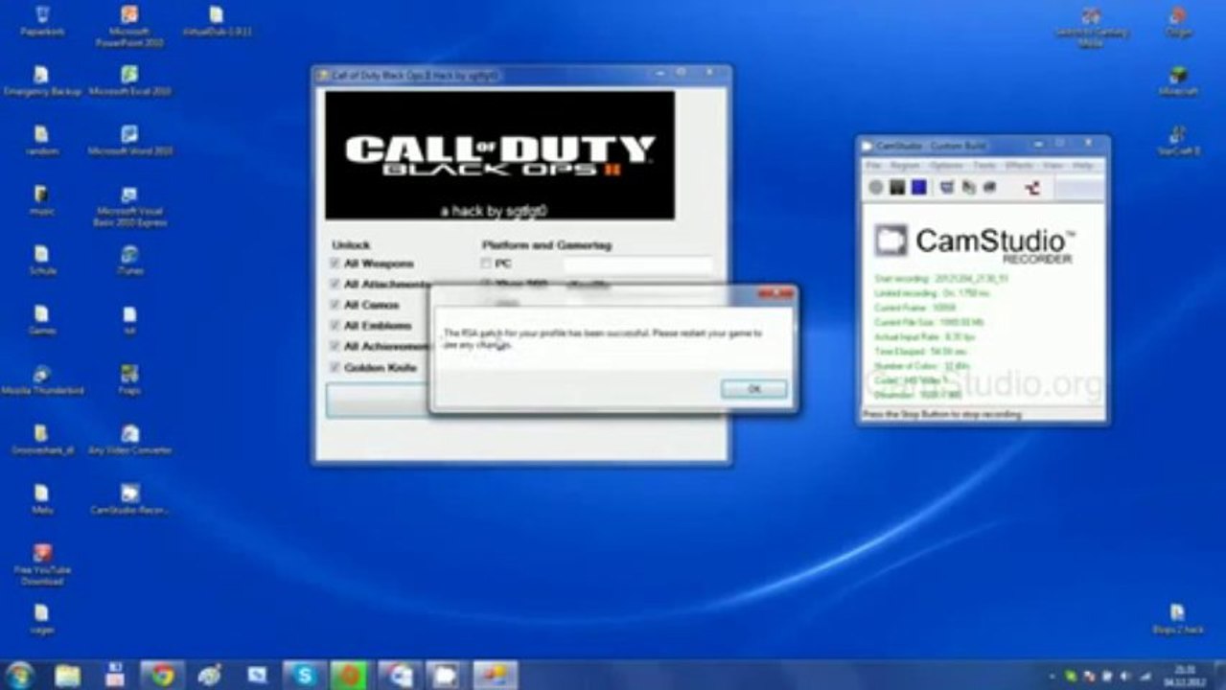Open the CamStudio Recorder desktop shortcut
This screenshot has width=1226, height=690.
point(129,498)
